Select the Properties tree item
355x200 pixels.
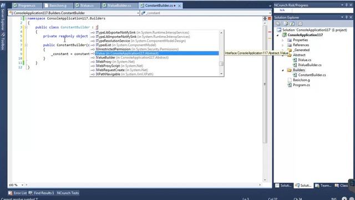[300, 40]
